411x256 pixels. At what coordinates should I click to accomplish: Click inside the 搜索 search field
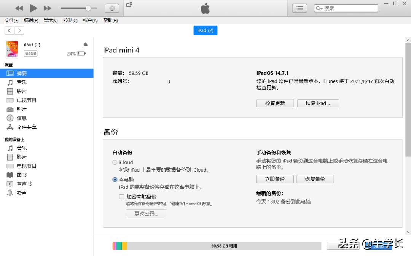[350, 8]
